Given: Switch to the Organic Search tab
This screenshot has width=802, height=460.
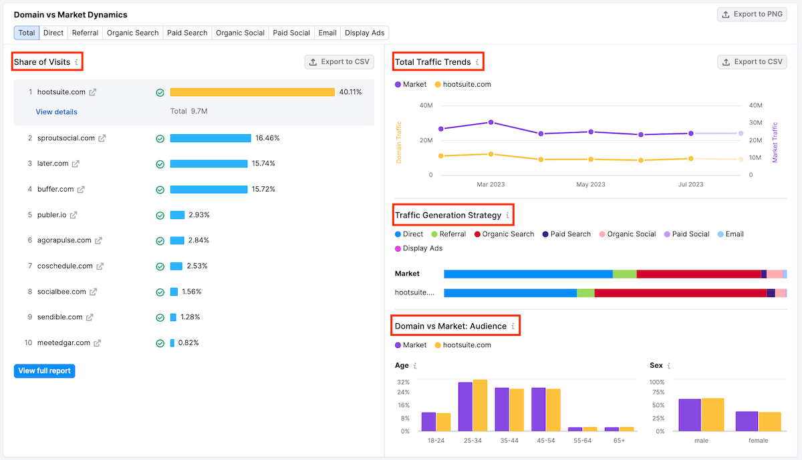Looking at the screenshot, I should 133,33.
